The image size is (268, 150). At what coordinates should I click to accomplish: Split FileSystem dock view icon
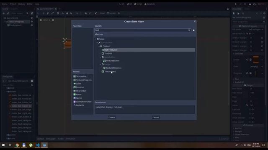click(32, 81)
